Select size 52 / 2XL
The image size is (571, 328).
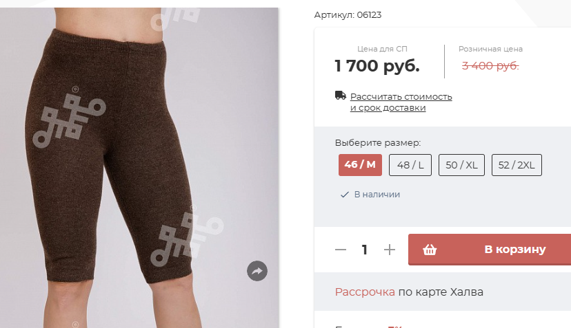pos(517,165)
